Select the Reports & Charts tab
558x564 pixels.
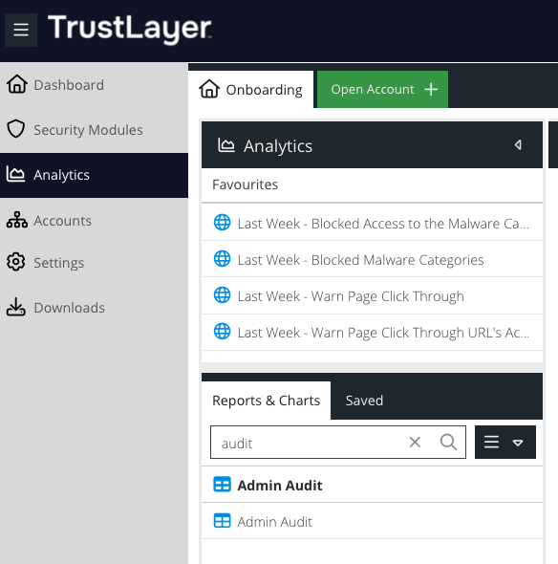266,401
